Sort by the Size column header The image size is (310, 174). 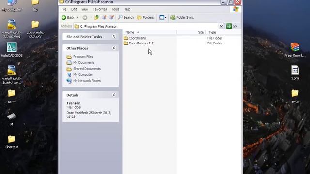(191, 32)
